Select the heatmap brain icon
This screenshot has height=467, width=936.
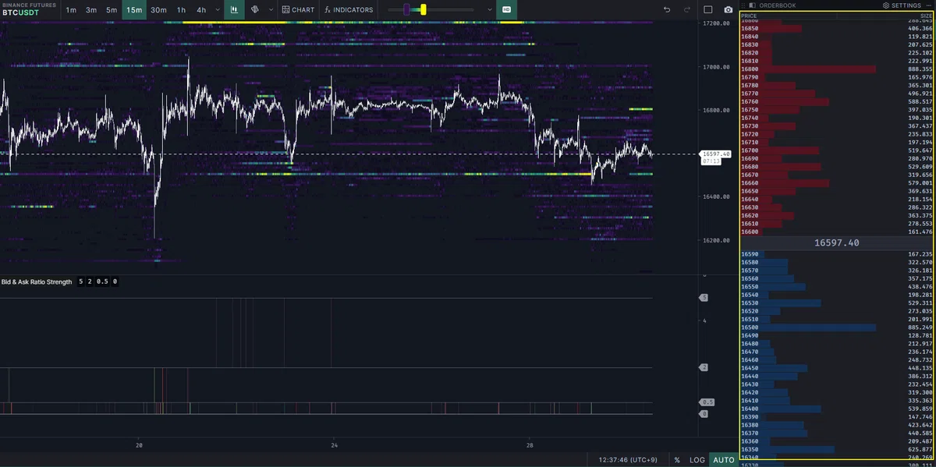(255, 9)
